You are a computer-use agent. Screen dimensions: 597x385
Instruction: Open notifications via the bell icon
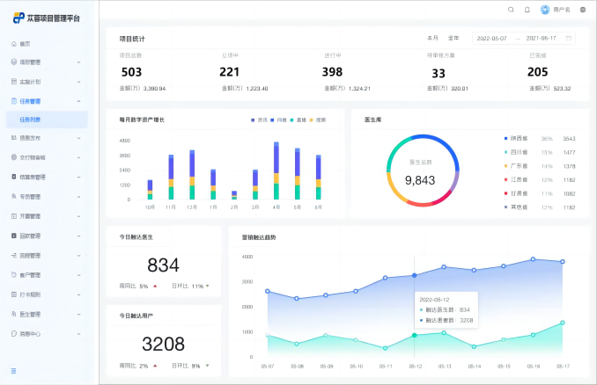tap(527, 10)
